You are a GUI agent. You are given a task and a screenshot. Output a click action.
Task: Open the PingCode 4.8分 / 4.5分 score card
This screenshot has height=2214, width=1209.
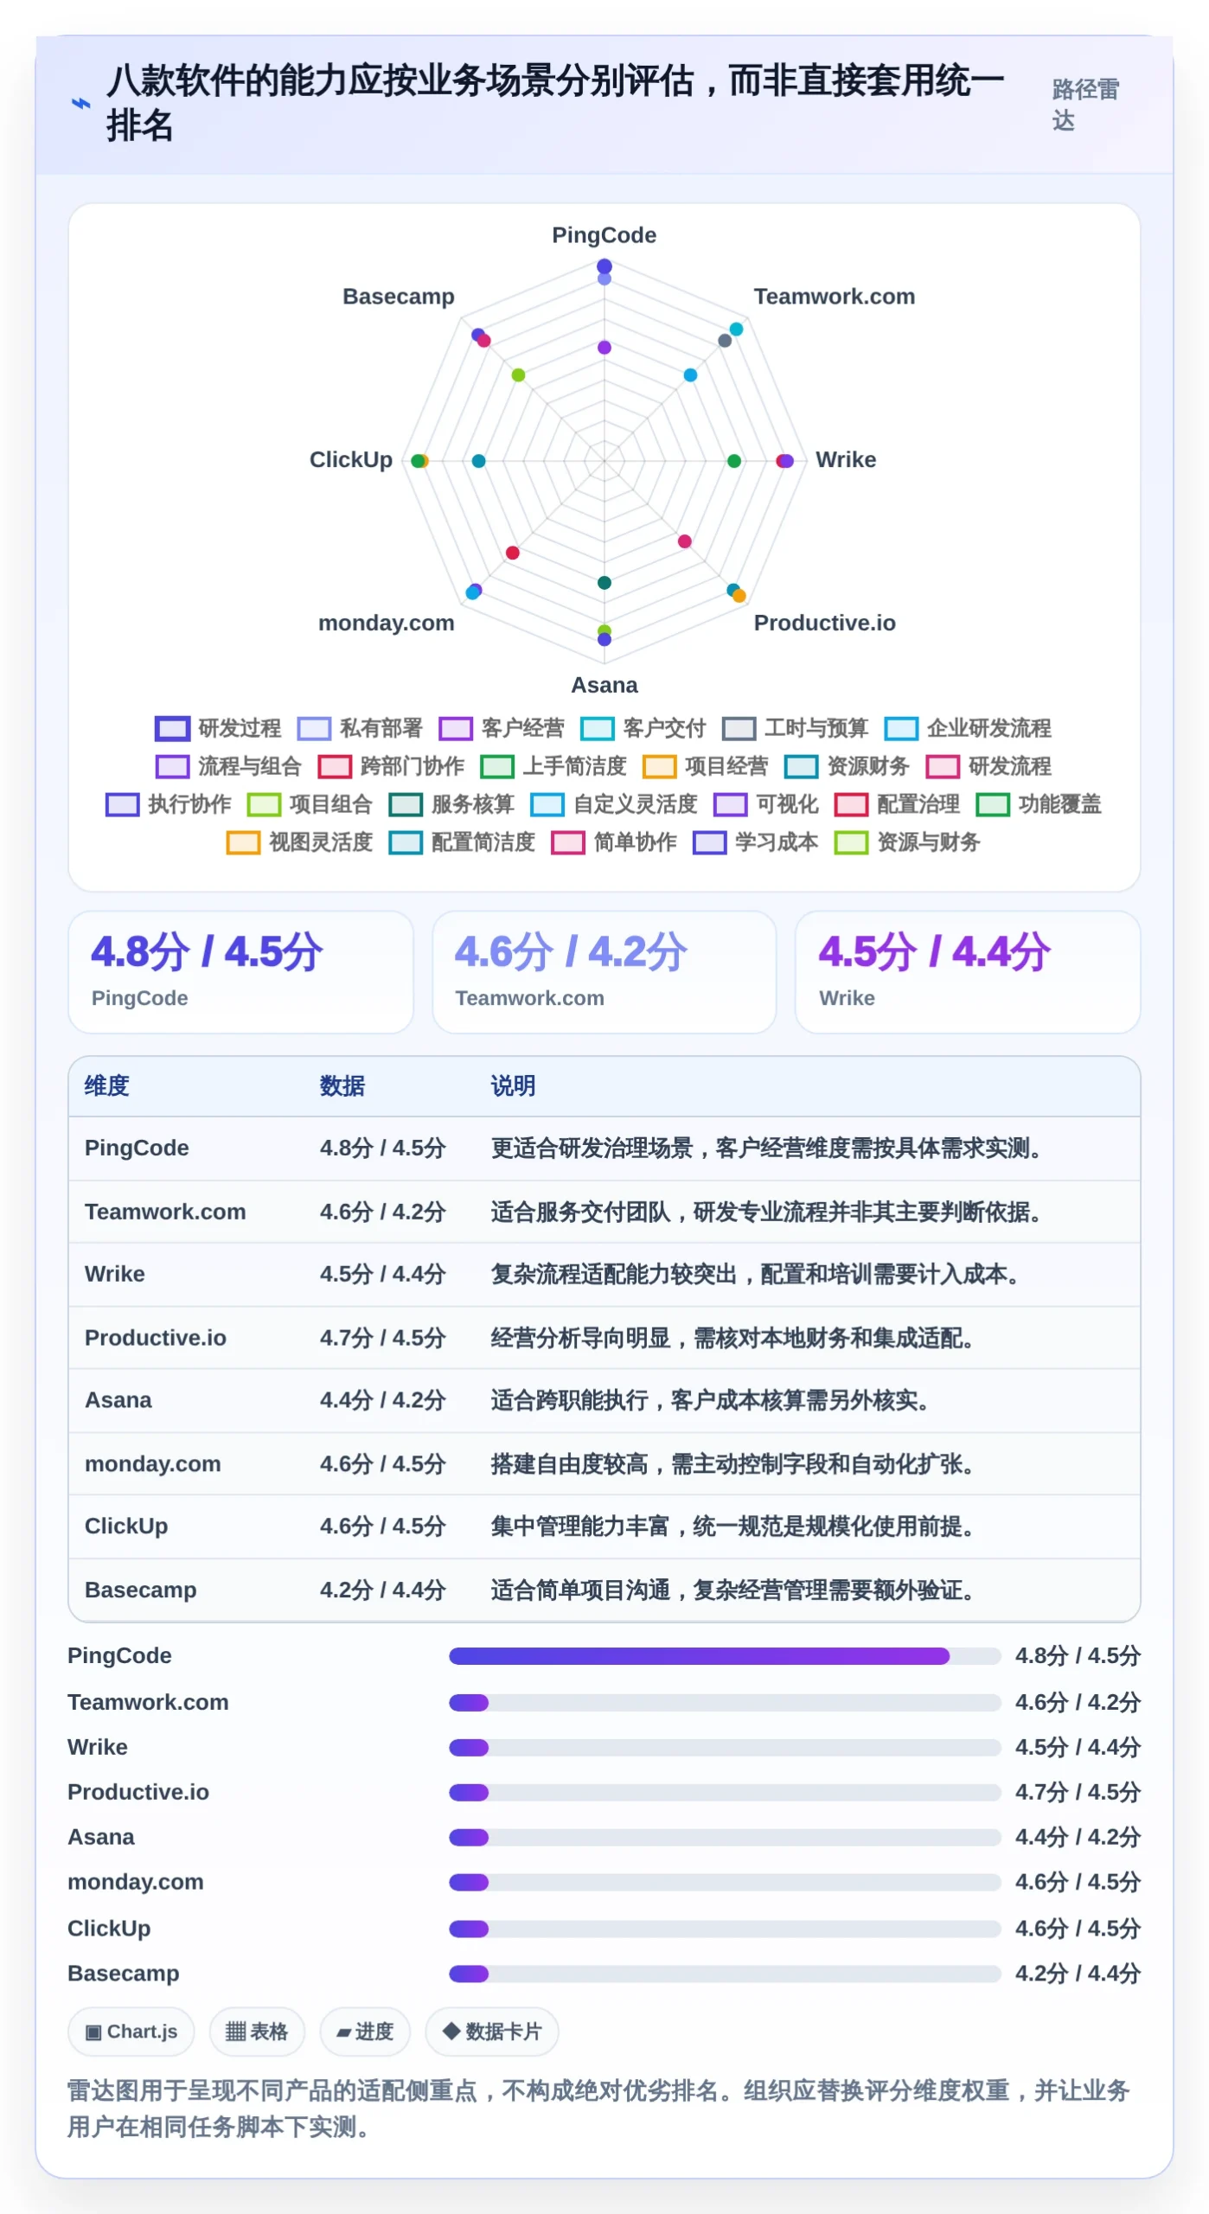point(241,972)
